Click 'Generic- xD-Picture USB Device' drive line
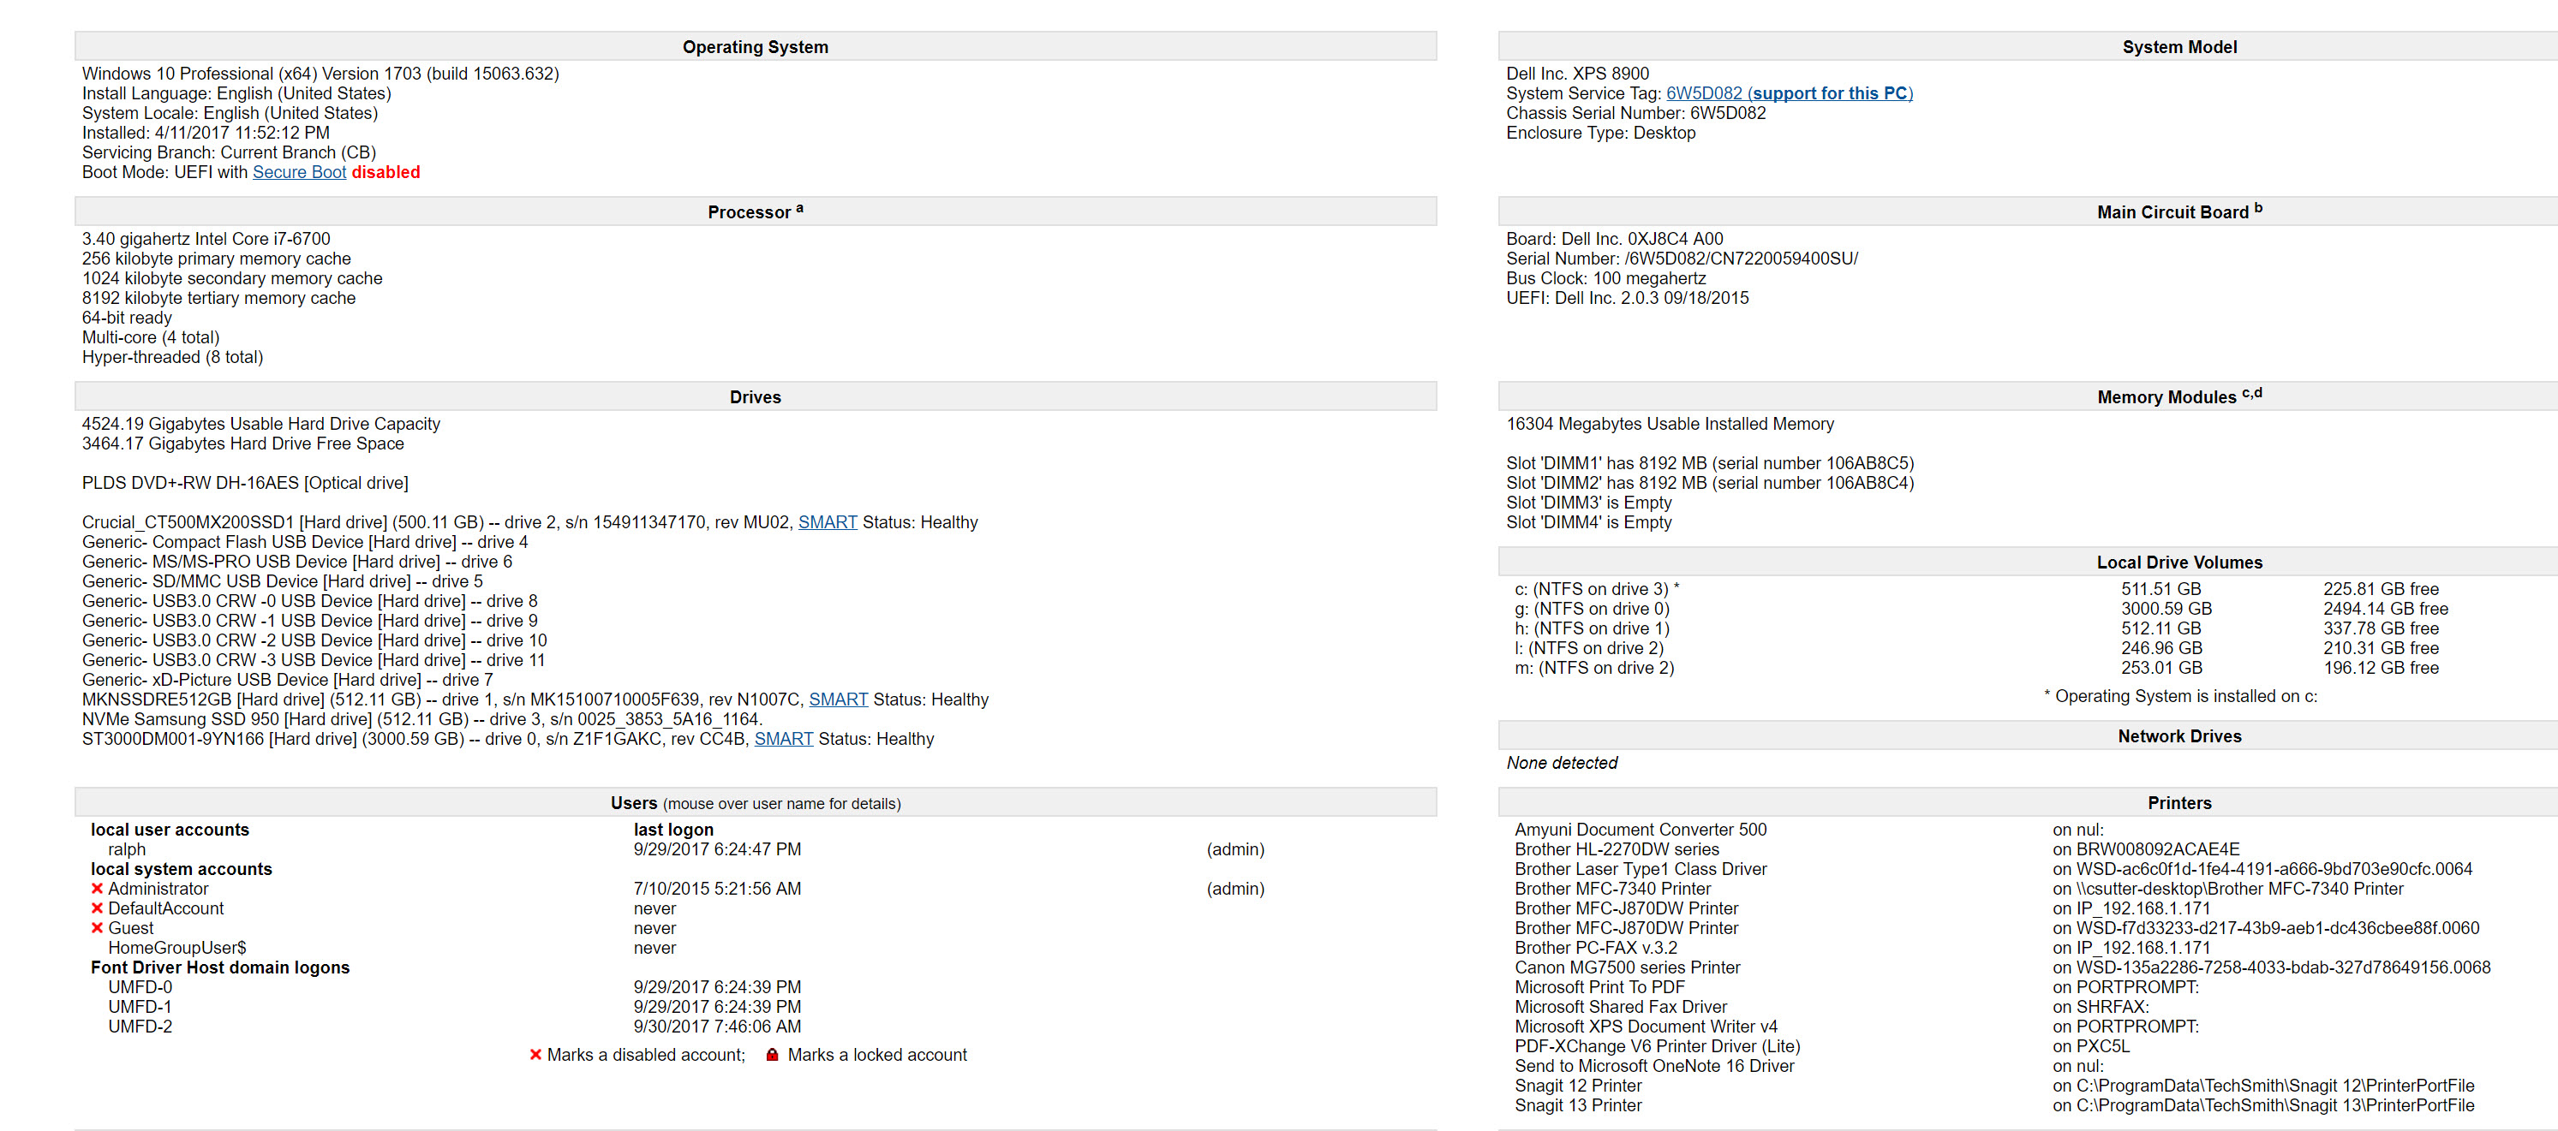 coord(287,680)
